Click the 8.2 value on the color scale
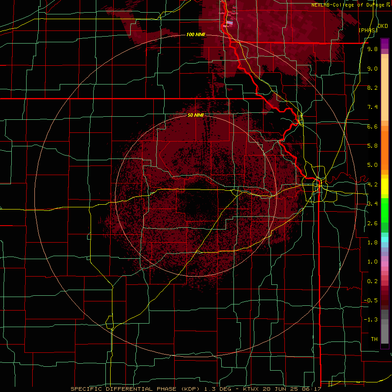This screenshot has width=392, height=392. (x=372, y=88)
